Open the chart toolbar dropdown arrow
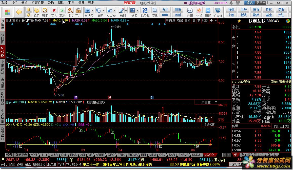 click(x=216, y=20)
